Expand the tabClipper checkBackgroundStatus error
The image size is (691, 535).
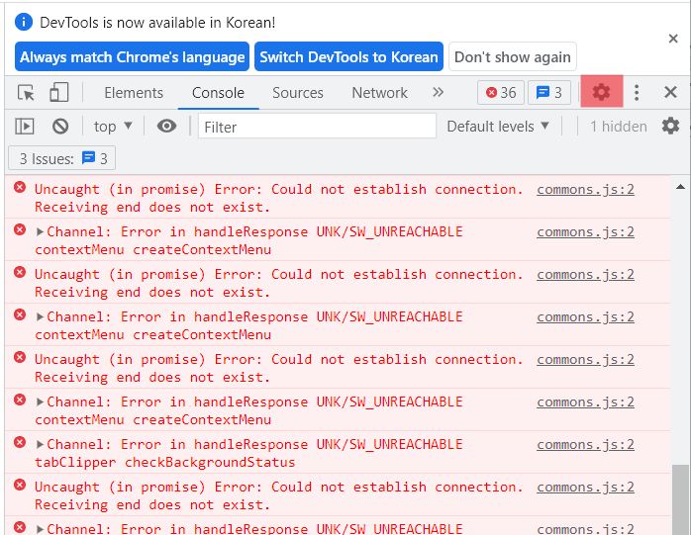41,444
